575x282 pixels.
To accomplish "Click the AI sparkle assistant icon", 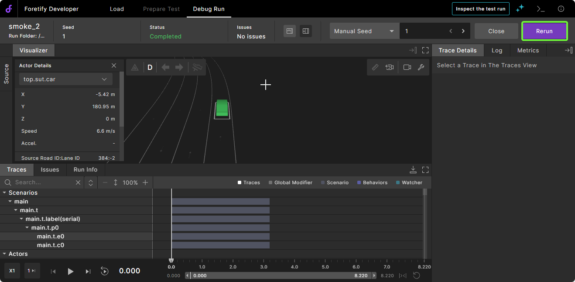I will (x=520, y=9).
